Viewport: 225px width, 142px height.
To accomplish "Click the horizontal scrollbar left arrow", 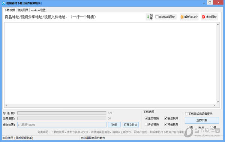I will [6, 105].
